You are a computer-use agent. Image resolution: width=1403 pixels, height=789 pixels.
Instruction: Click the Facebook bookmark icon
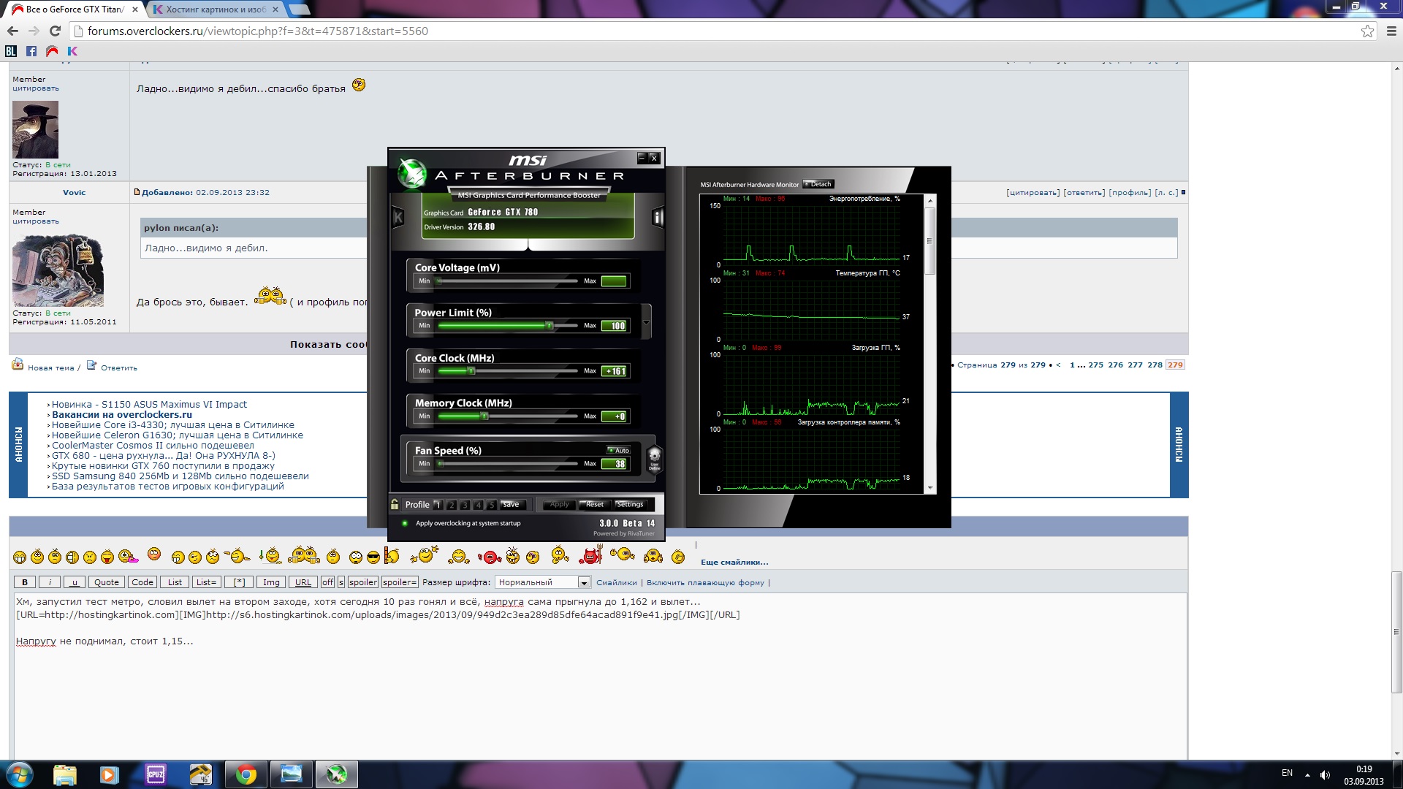point(31,51)
